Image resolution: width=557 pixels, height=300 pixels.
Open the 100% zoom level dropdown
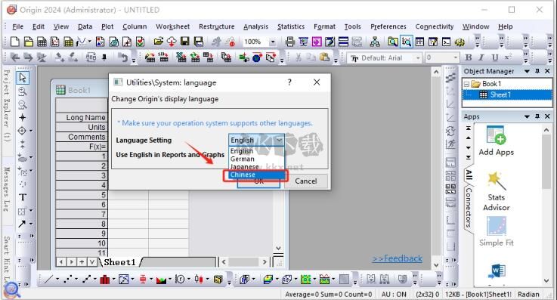click(273, 42)
